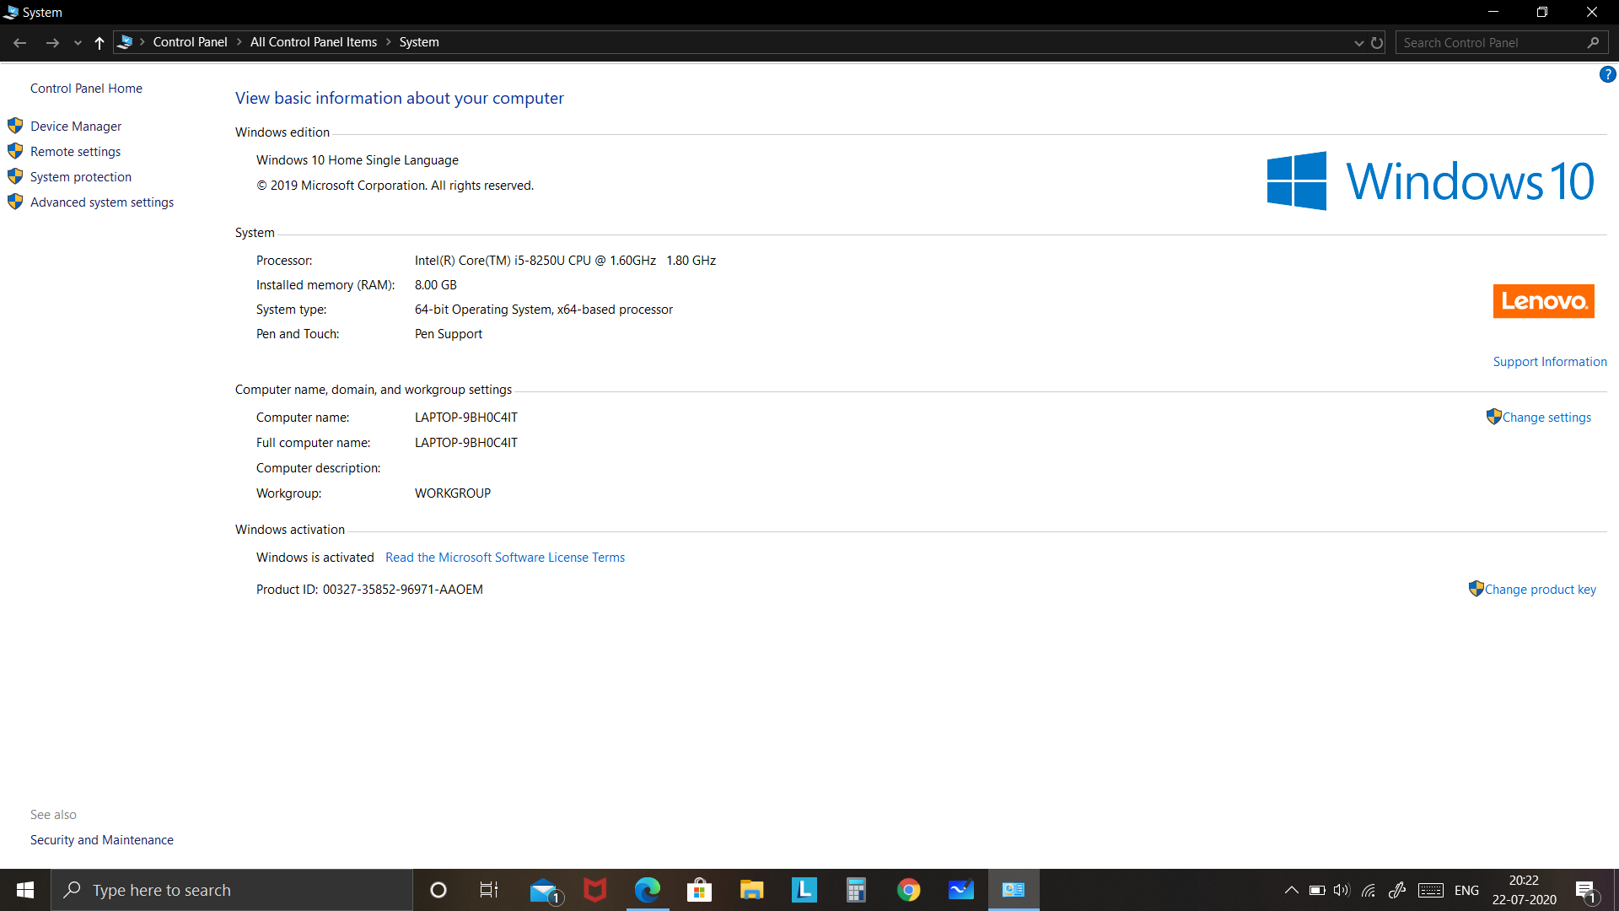The width and height of the screenshot is (1619, 911).
Task: Open Task View on taskbar
Action: tap(489, 890)
